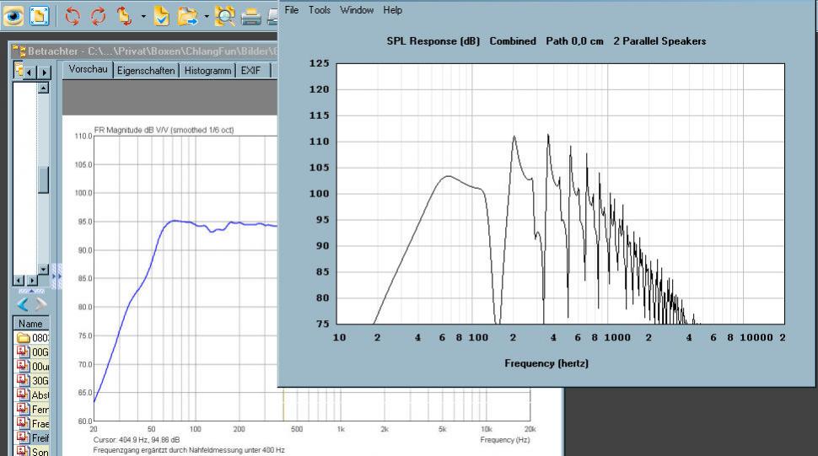818x456 pixels.
Task: Select the 080 folder in file list
Action: 32,338
